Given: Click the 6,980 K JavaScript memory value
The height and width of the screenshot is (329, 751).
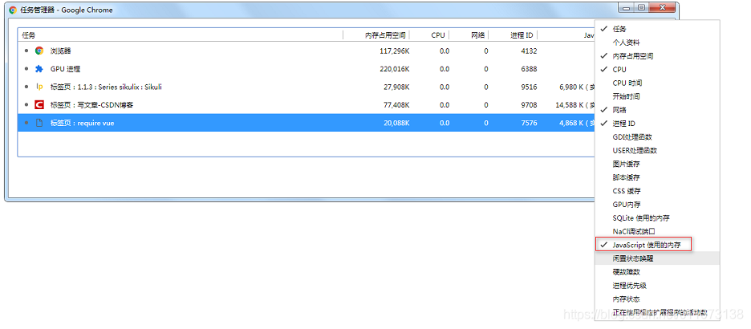Looking at the screenshot, I should (577, 87).
